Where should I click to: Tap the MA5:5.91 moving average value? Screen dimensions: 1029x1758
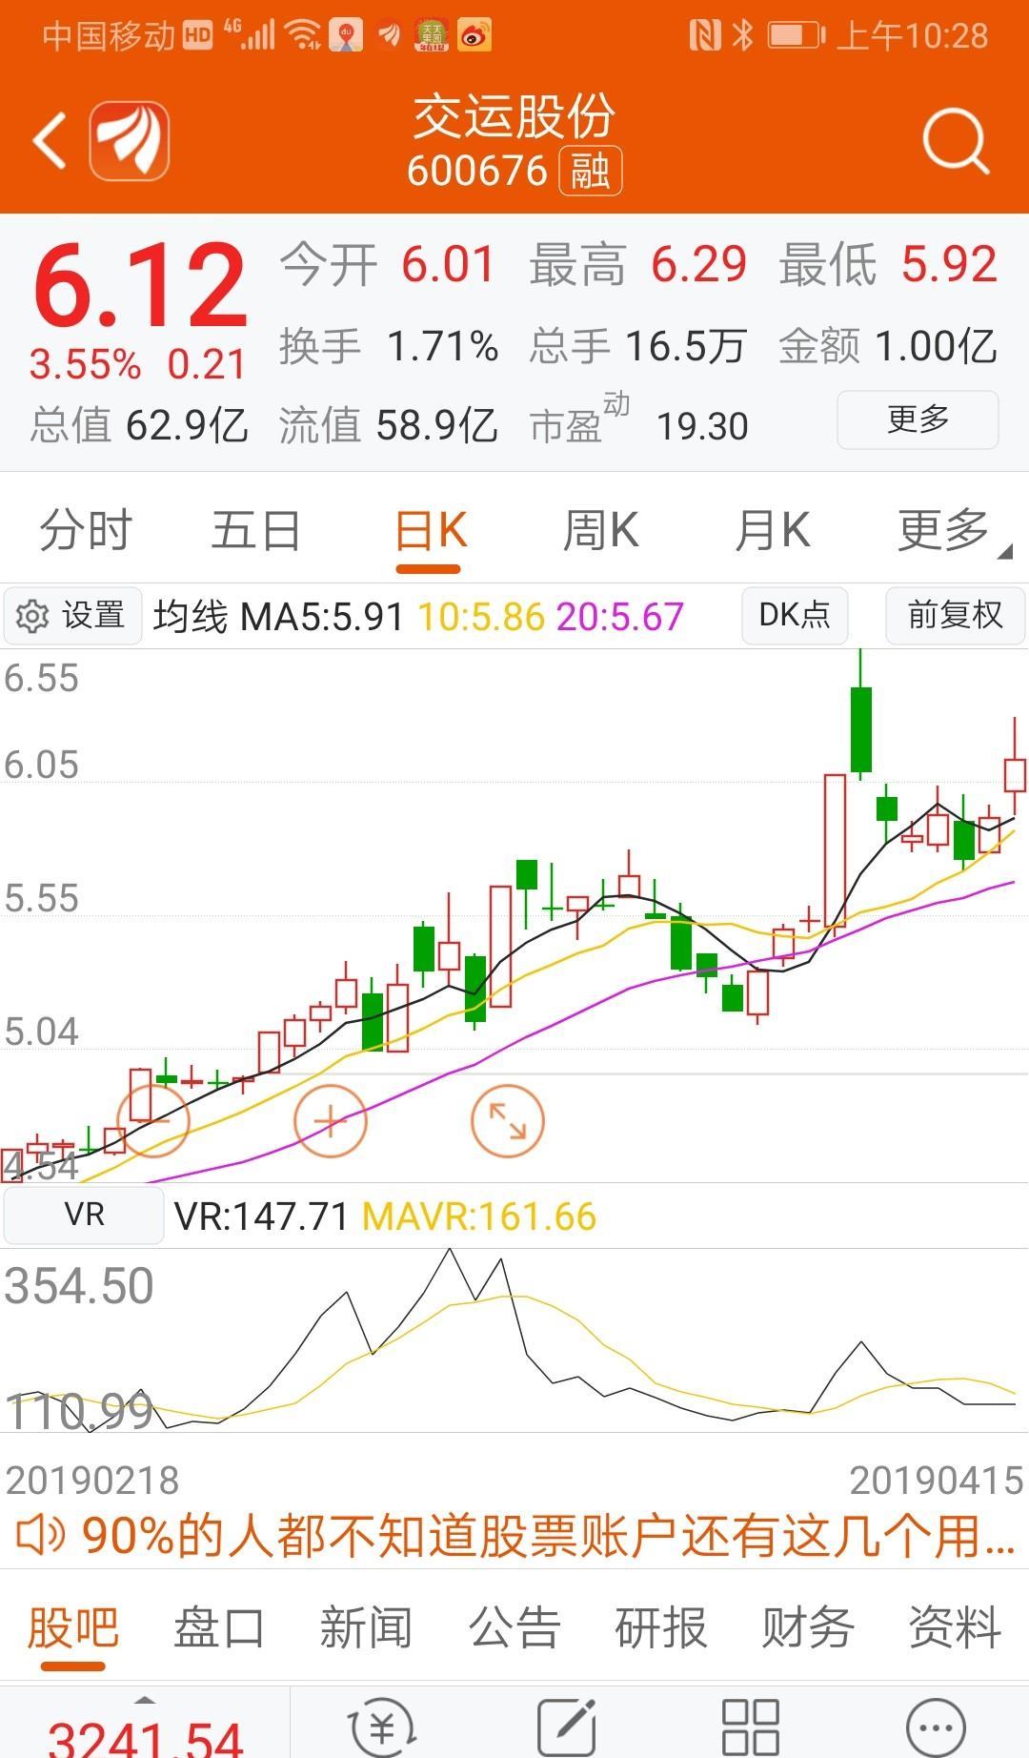point(322,617)
